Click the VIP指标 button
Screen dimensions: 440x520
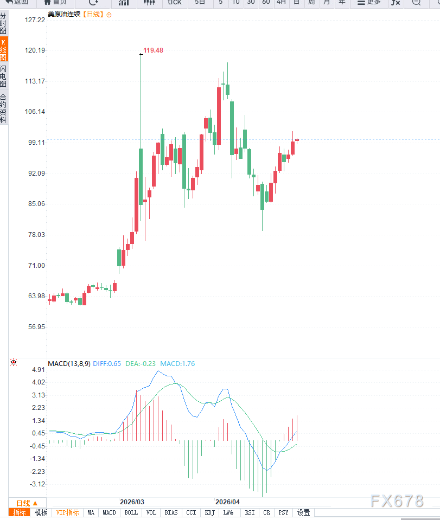[68, 512]
